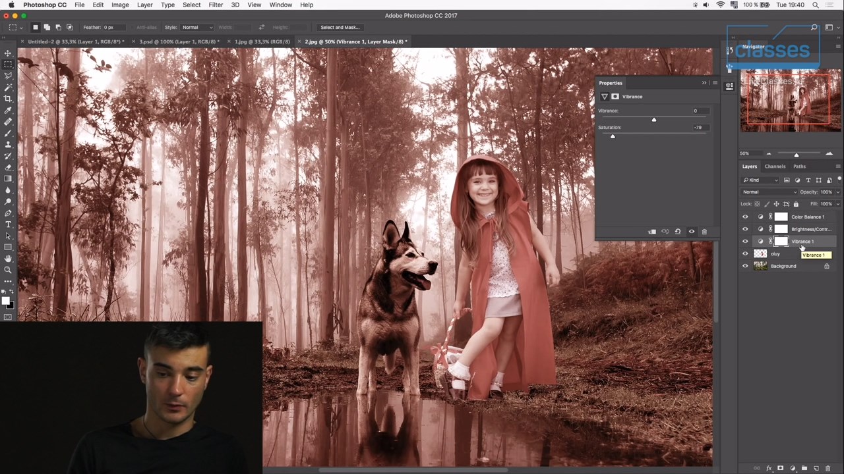Toggle layer filter on/off switch
The height and width of the screenshot is (474, 844).
click(x=839, y=179)
